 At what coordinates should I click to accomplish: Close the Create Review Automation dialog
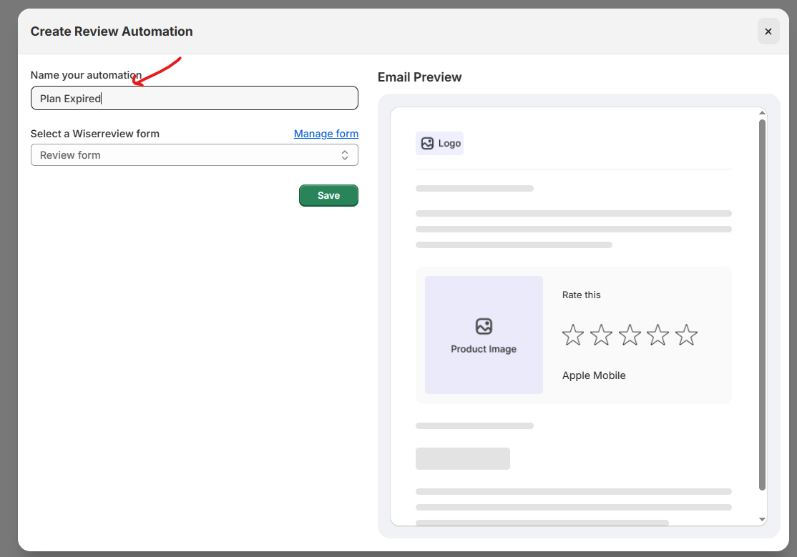coord(768,31)
